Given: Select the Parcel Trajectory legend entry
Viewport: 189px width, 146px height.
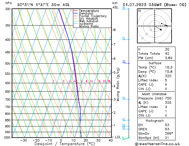Looking at the screenshot, I should [93, 16].
